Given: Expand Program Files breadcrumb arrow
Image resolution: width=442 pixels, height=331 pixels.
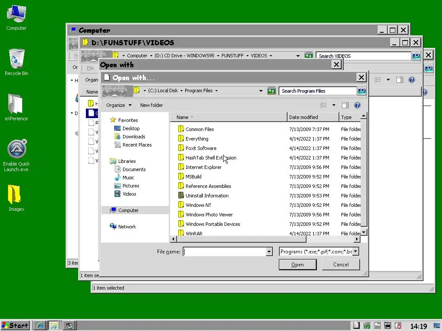Looking at the screenshot, I should pyautogui.click(x=217, y=91).
